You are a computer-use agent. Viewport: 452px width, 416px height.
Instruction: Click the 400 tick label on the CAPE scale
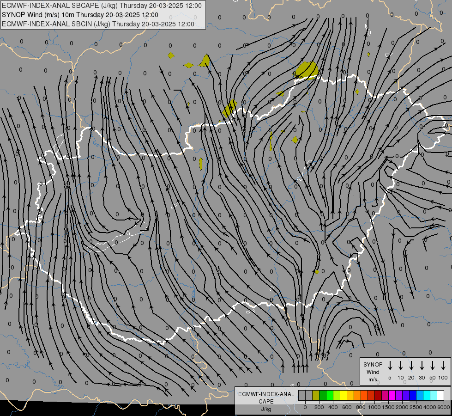pos(333,407)
